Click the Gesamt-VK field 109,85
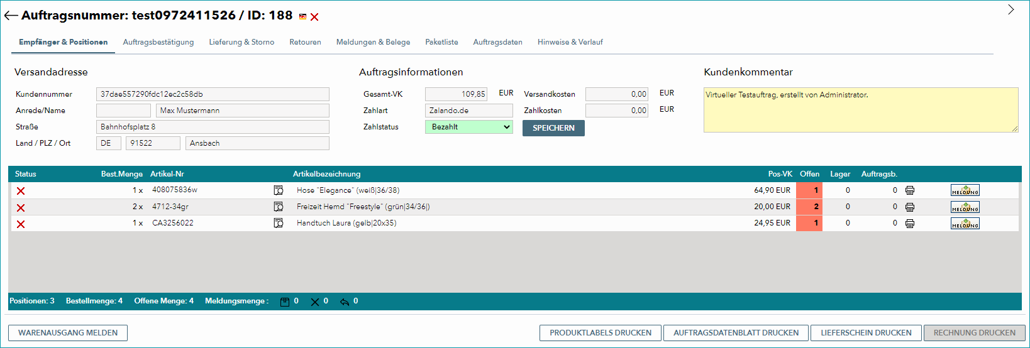The height and width of the screenshot is (348, 1030). [x=456, y=94]
